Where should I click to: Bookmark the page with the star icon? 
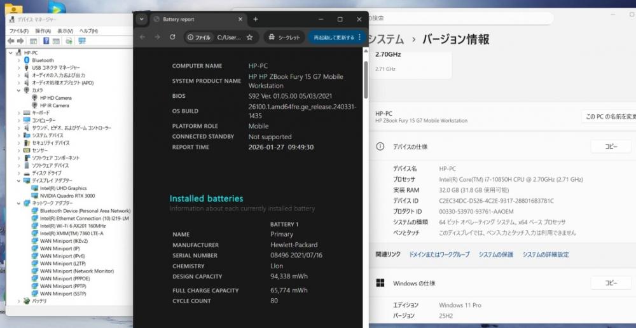coord(249,38)
